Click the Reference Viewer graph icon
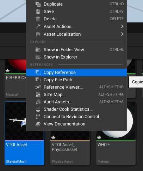Viewport: 143px width, 171px height. [x=38, y=87]
